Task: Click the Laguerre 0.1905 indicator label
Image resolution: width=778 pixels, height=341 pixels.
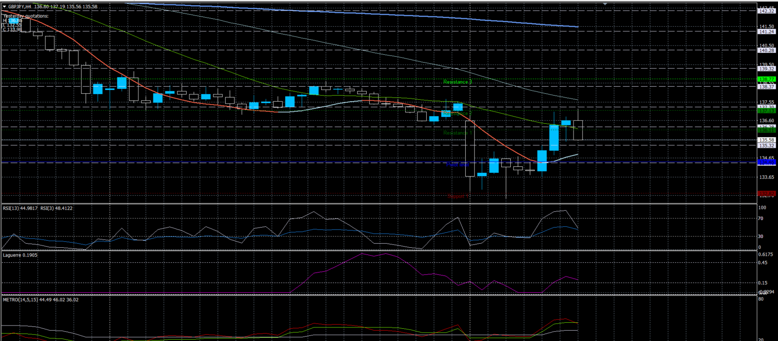Action: (20, 255)
